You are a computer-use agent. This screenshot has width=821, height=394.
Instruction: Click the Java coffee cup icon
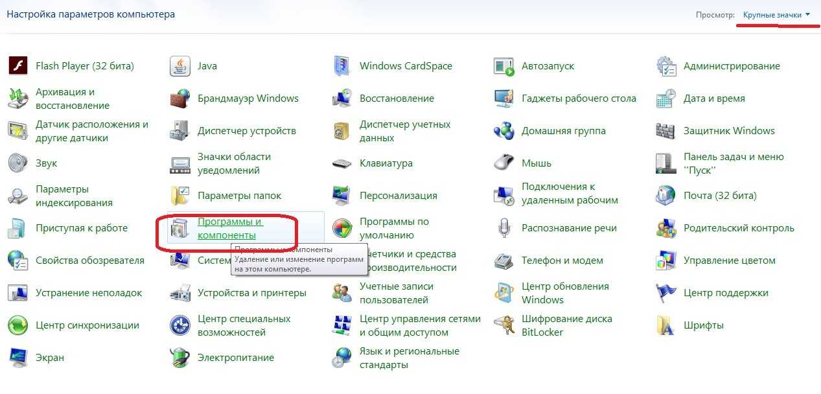click(x=179, y=66)
